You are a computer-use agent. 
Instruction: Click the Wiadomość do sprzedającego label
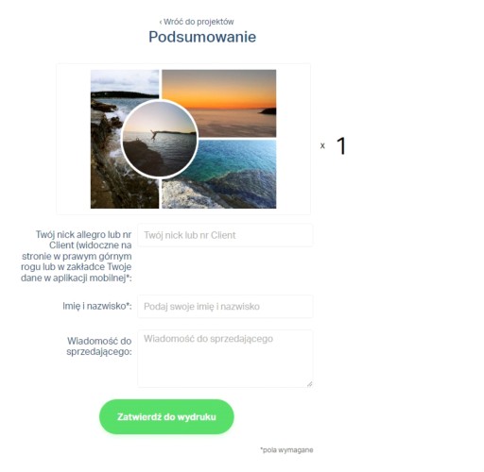(x=99, y=346)
